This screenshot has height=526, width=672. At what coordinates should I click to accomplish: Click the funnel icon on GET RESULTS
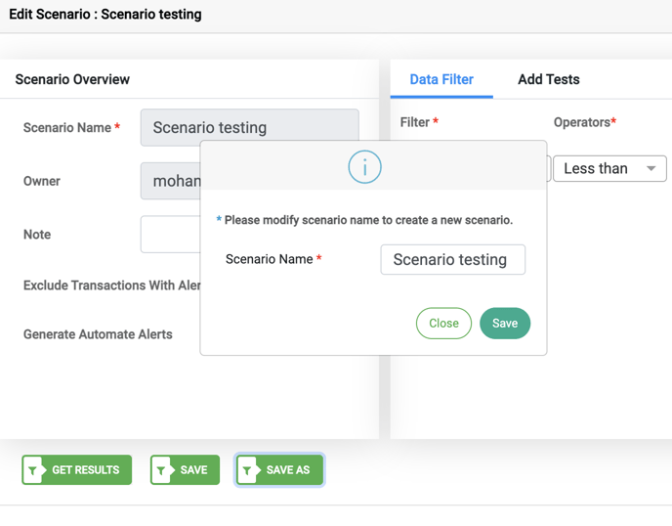(33, 470)
